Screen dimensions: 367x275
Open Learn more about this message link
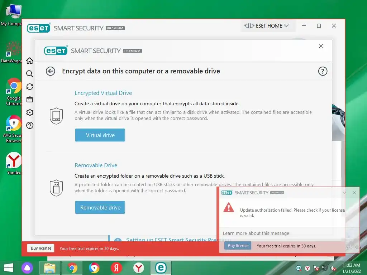[256, 233]
